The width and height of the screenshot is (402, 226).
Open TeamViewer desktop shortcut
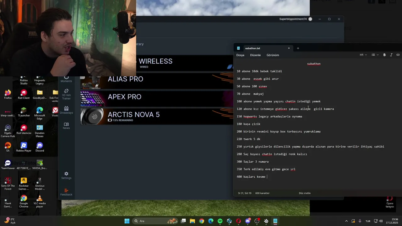pos(8,165)
